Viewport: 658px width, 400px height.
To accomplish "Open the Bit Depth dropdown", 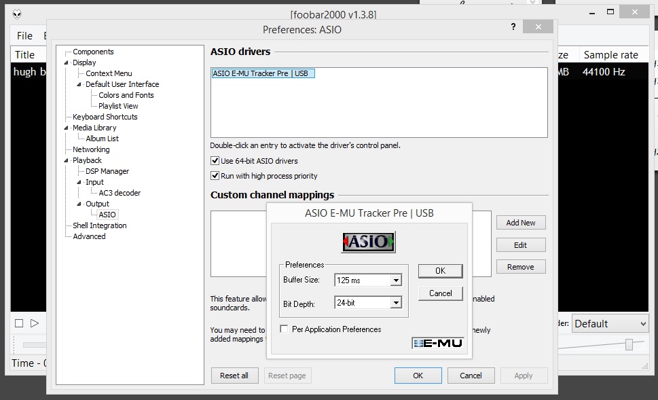I will (396, 303).
